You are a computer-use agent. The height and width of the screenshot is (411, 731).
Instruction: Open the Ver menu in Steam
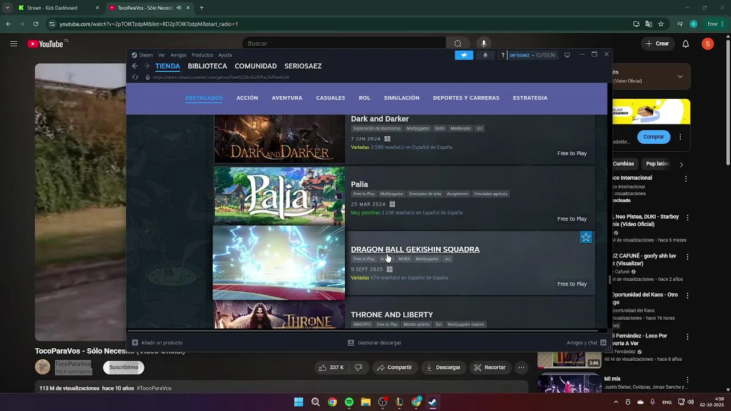(x=162, y=55)
